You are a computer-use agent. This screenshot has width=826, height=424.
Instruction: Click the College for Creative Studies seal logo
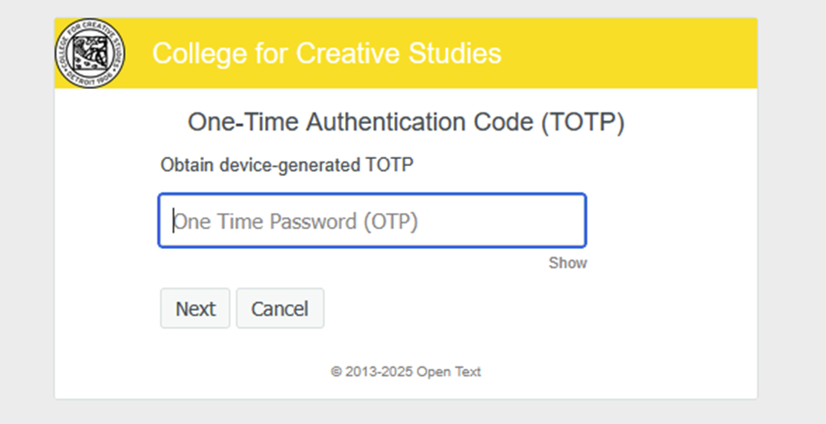point(90,53)
